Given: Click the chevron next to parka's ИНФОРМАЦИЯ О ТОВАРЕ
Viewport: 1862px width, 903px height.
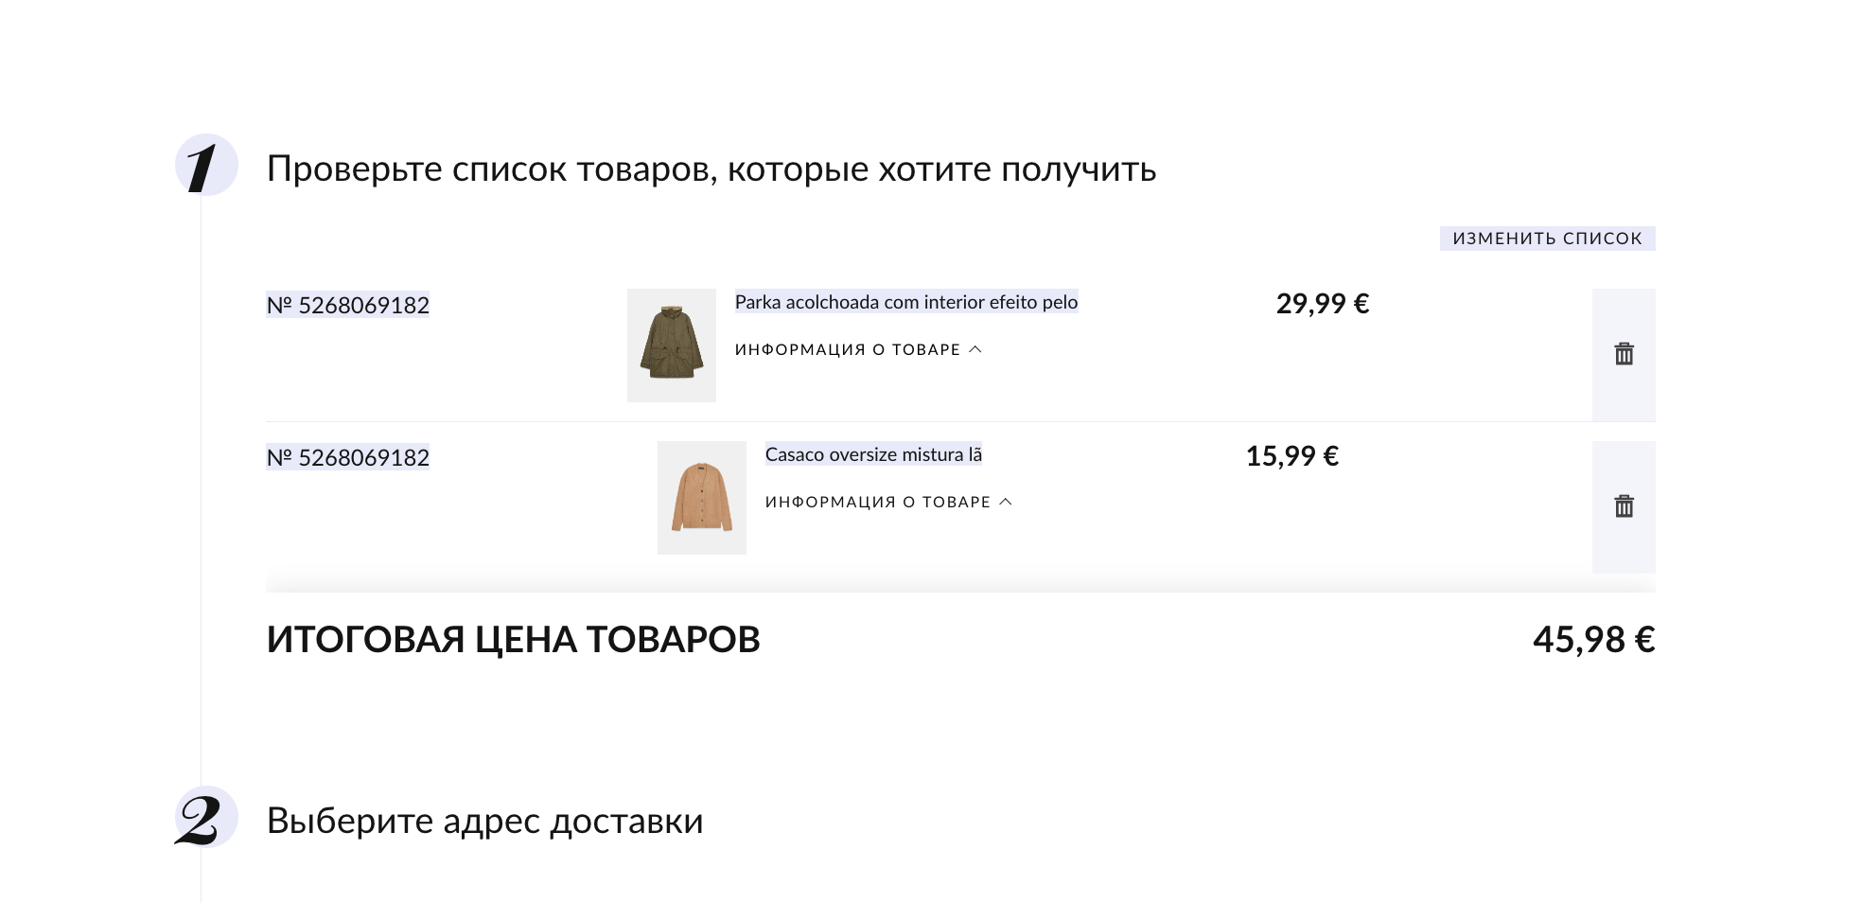Looking at the screenshot, I should [975, 349].
